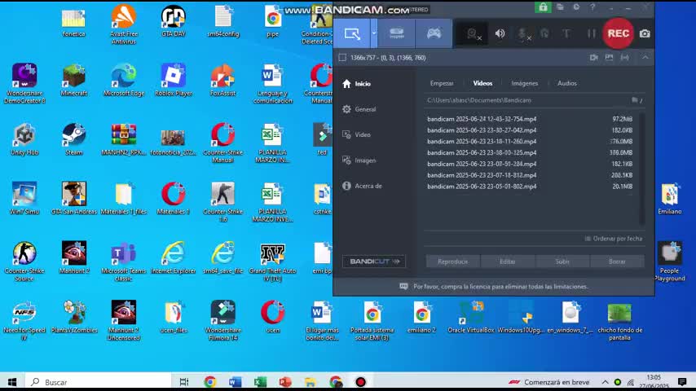
Task: Click the Editar button
Action: coord(508,261)
